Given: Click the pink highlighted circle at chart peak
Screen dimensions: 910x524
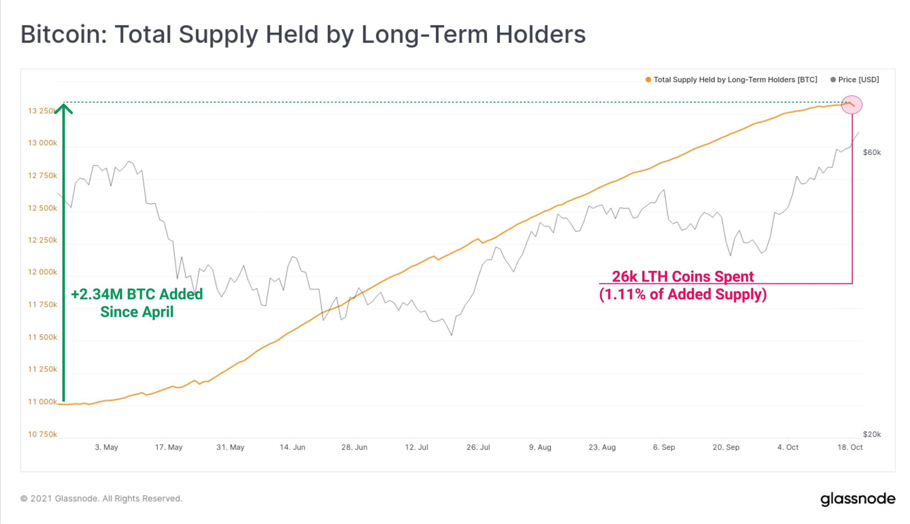Looking at the screenshot, I should (x=852, y=105).
